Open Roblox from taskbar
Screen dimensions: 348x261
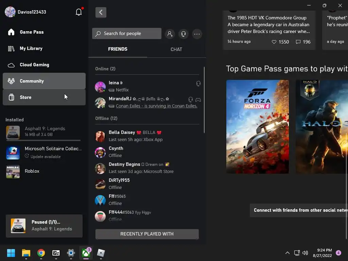pos(101,253)
